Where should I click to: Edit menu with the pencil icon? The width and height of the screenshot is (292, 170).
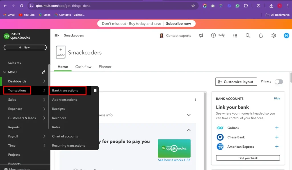click(43, 72)
